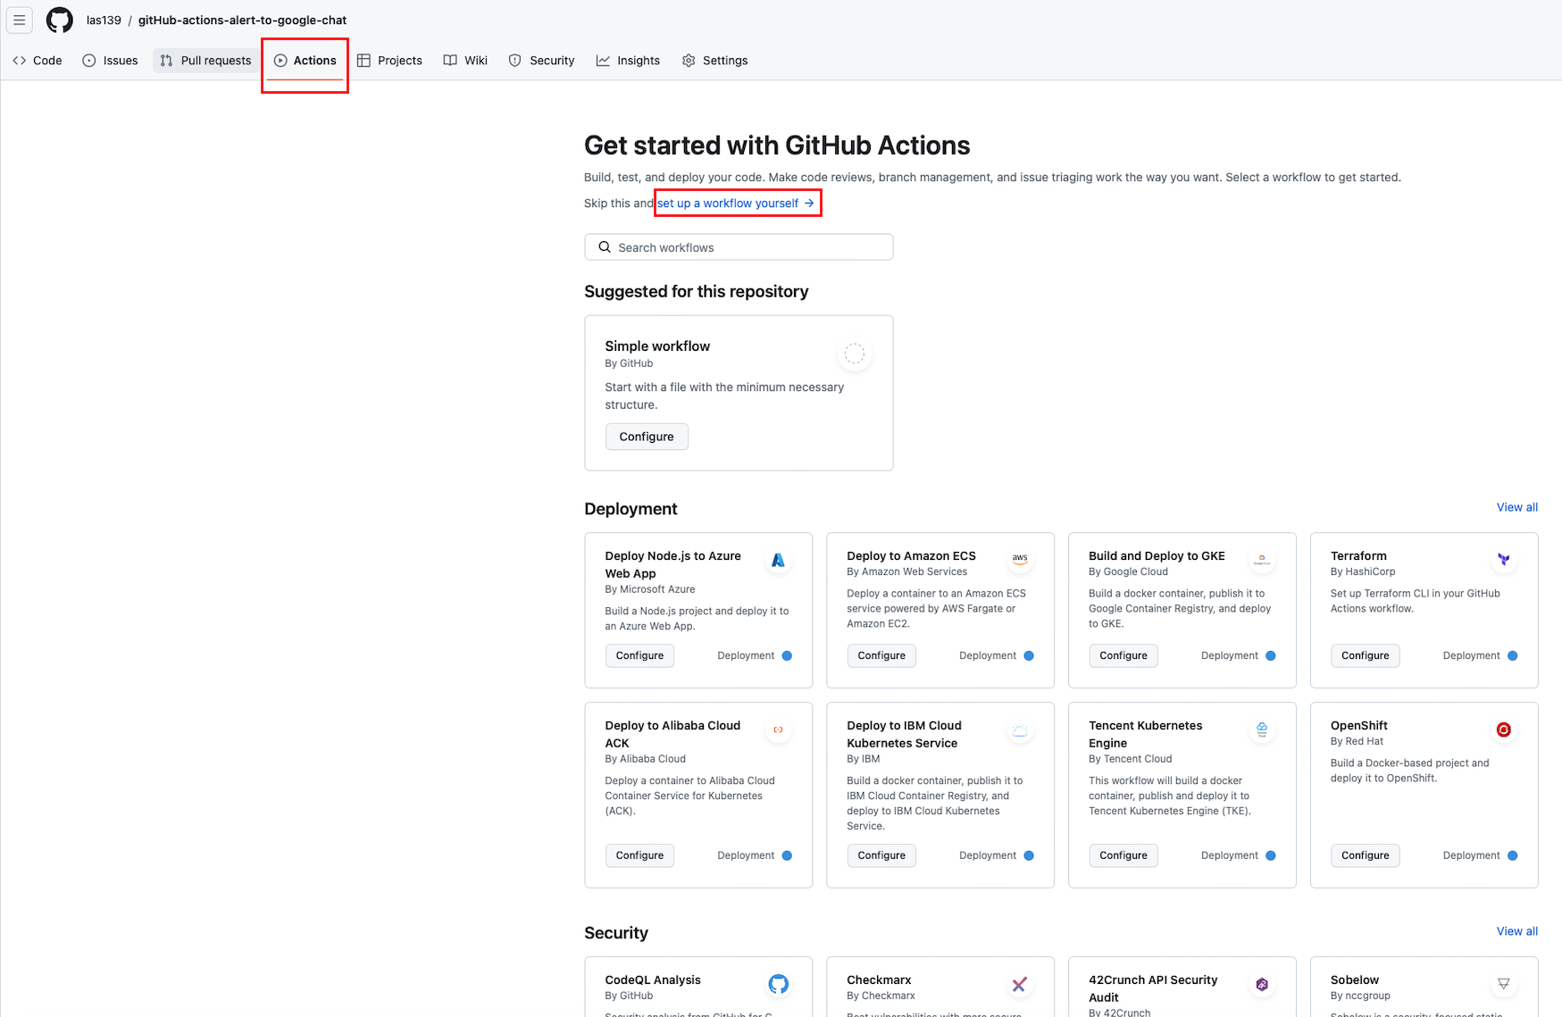
Task: Click 'By Amazon Web Services' text
Action: 907,571
